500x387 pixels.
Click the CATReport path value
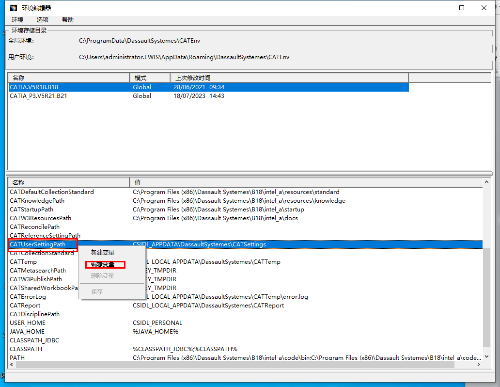click(208, 306)
